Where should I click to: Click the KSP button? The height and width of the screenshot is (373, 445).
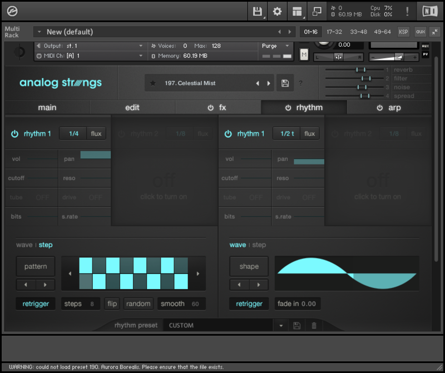pyautogui.click(x=403, y=32)
